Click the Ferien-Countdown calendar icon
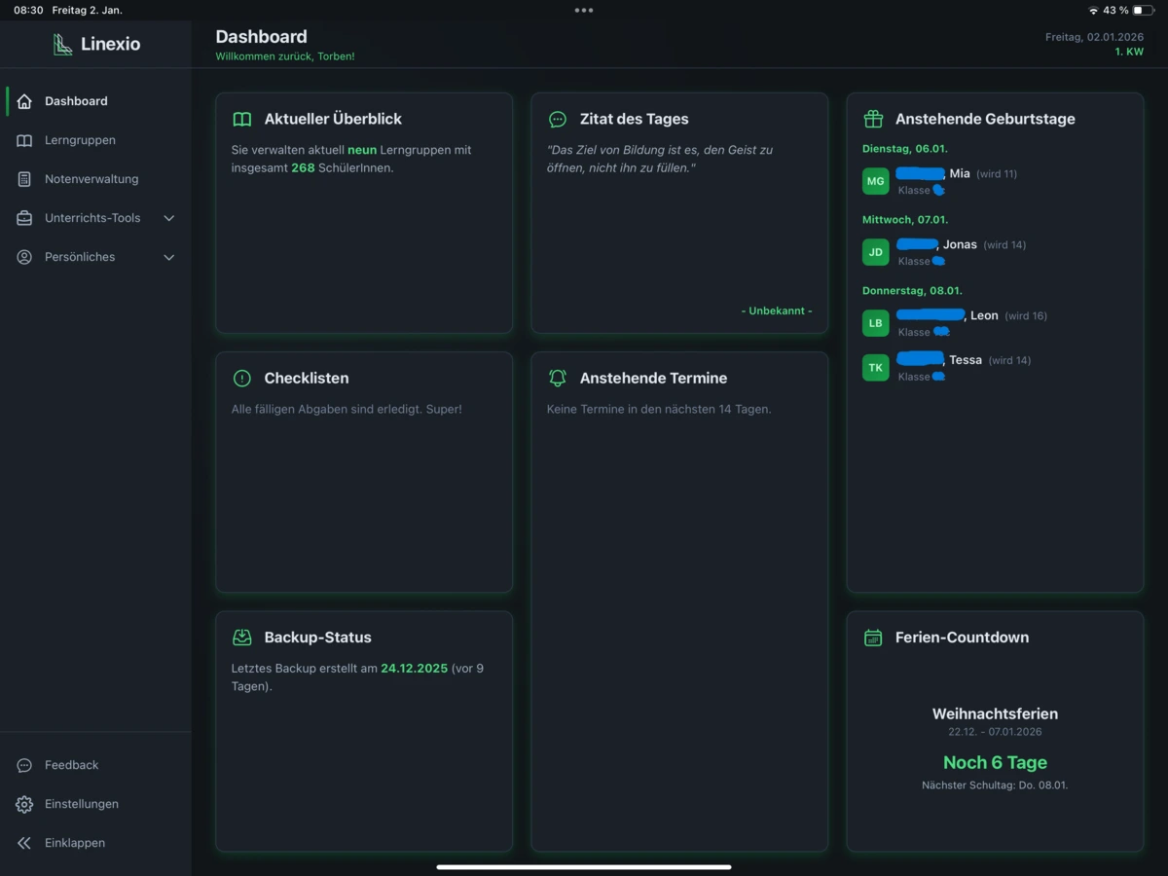This screenshot has width=1168, height=876. pyautogui.click(x=873, y=638)
